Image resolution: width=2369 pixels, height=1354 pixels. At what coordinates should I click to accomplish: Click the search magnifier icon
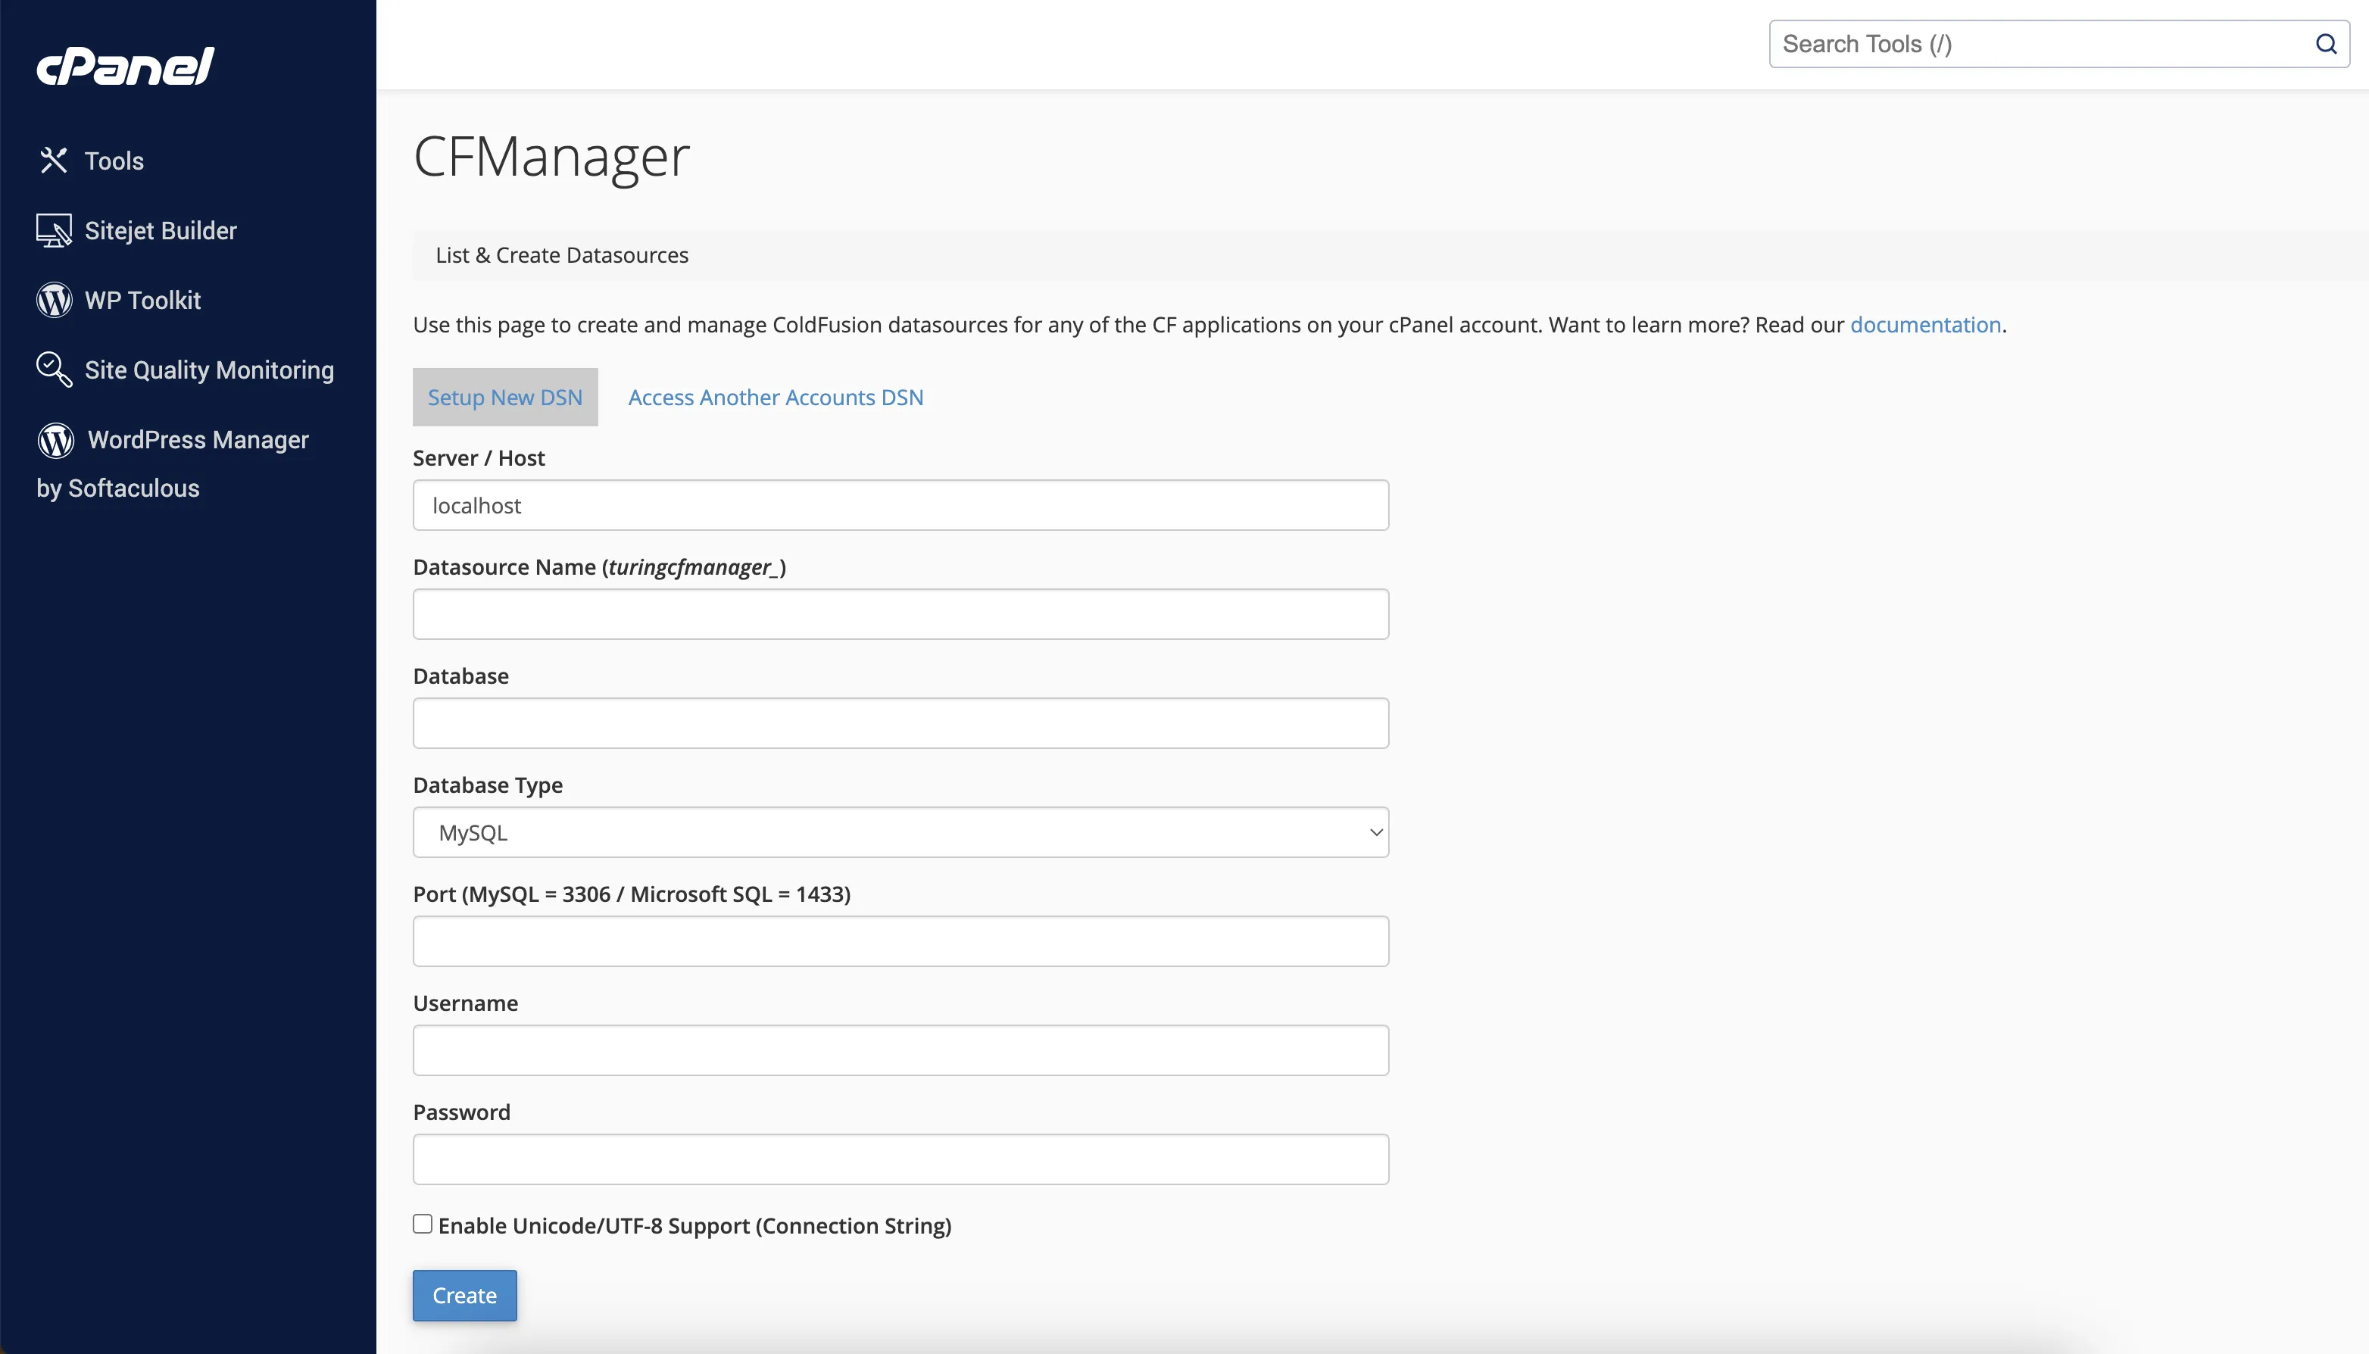pos(2327,44)
